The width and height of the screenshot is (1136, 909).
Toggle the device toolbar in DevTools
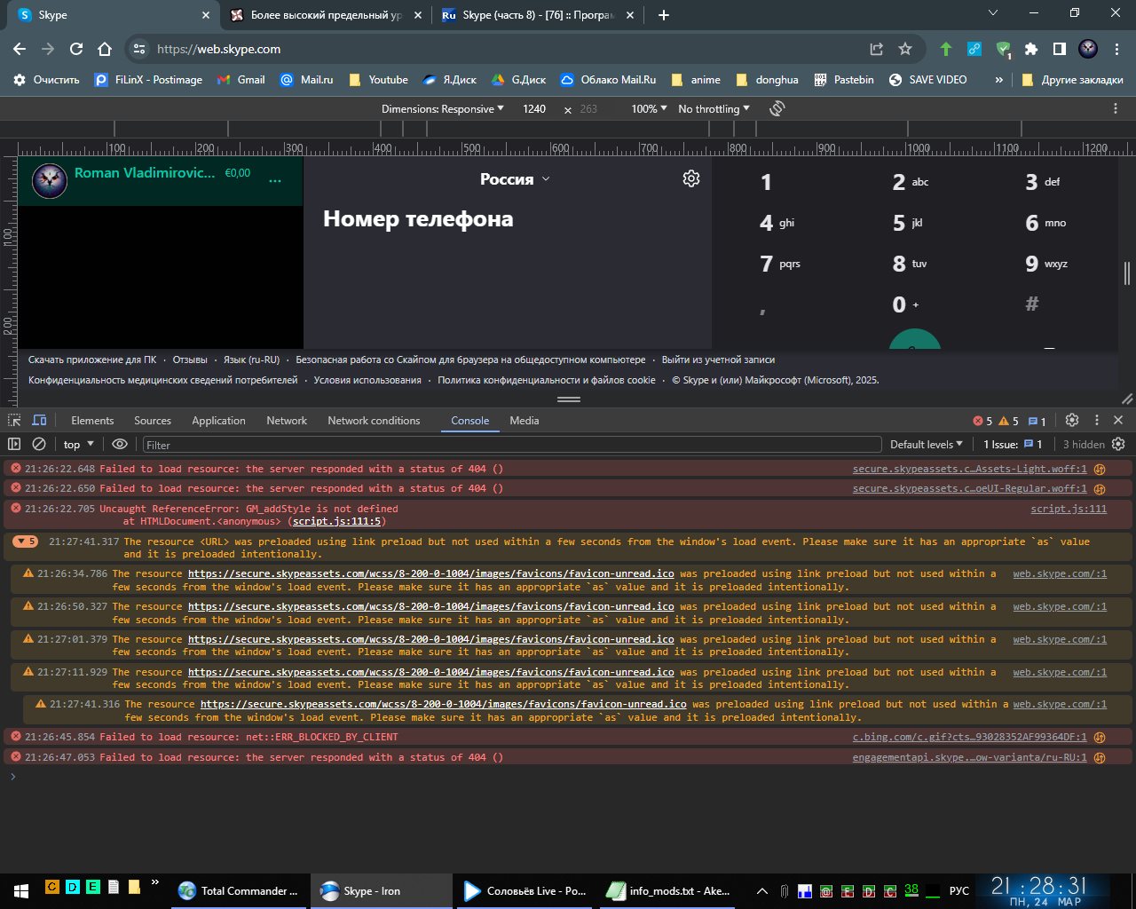pyautogui.click(x=40, y=420)
